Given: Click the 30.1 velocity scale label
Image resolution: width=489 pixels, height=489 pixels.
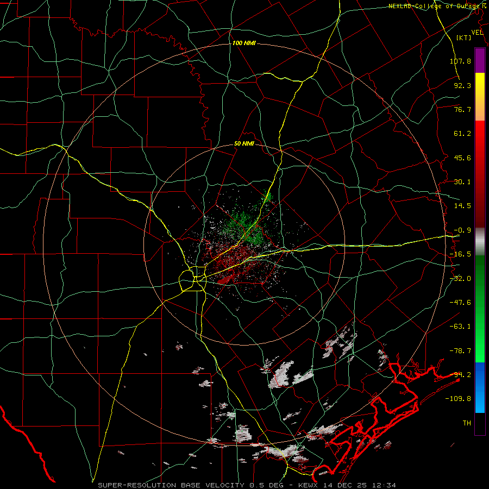Looking at the screenshot, I should [x=462, y=182].
